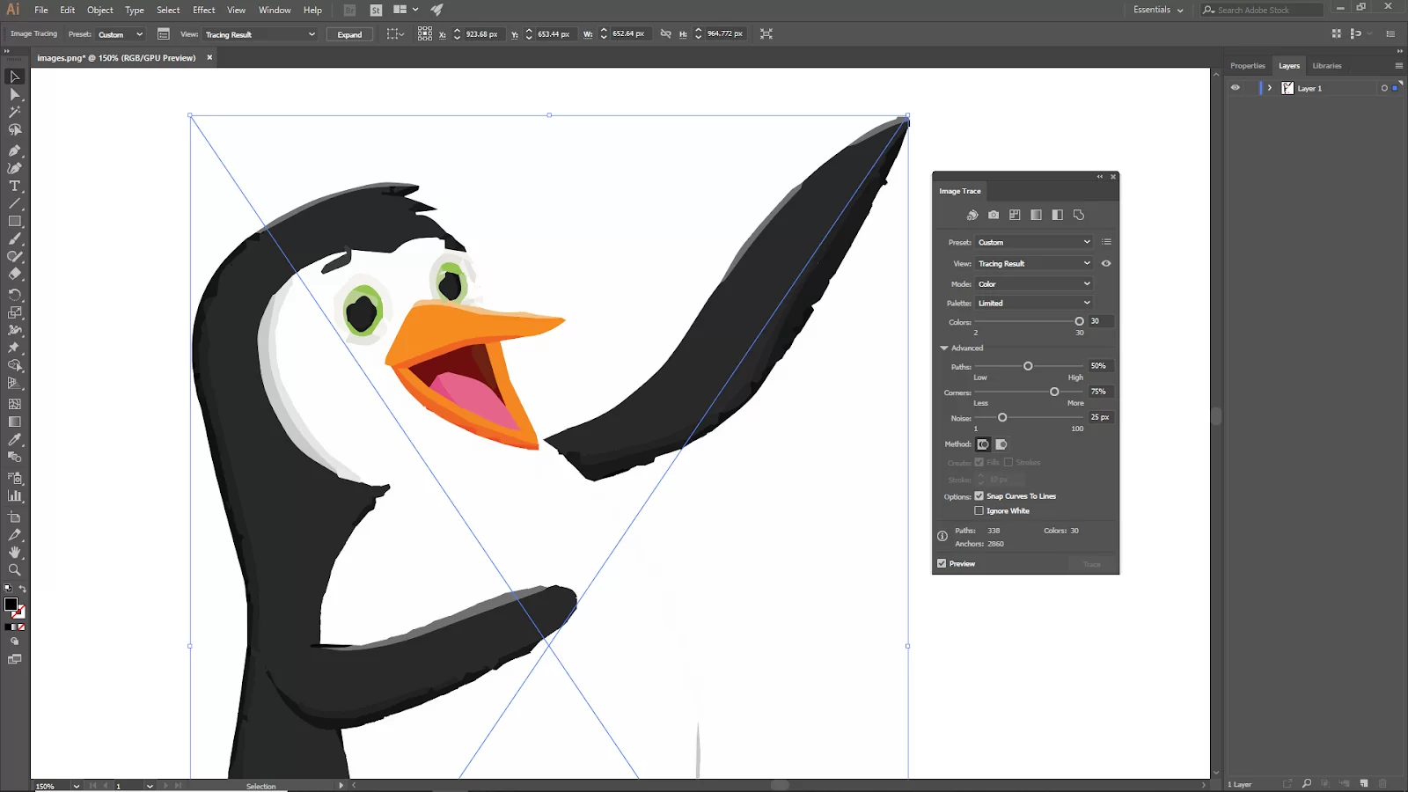The height and width of the screenshot is (792, 1408).
Task: Open Mode dropdown set to Color
Action: [1034, 284]
